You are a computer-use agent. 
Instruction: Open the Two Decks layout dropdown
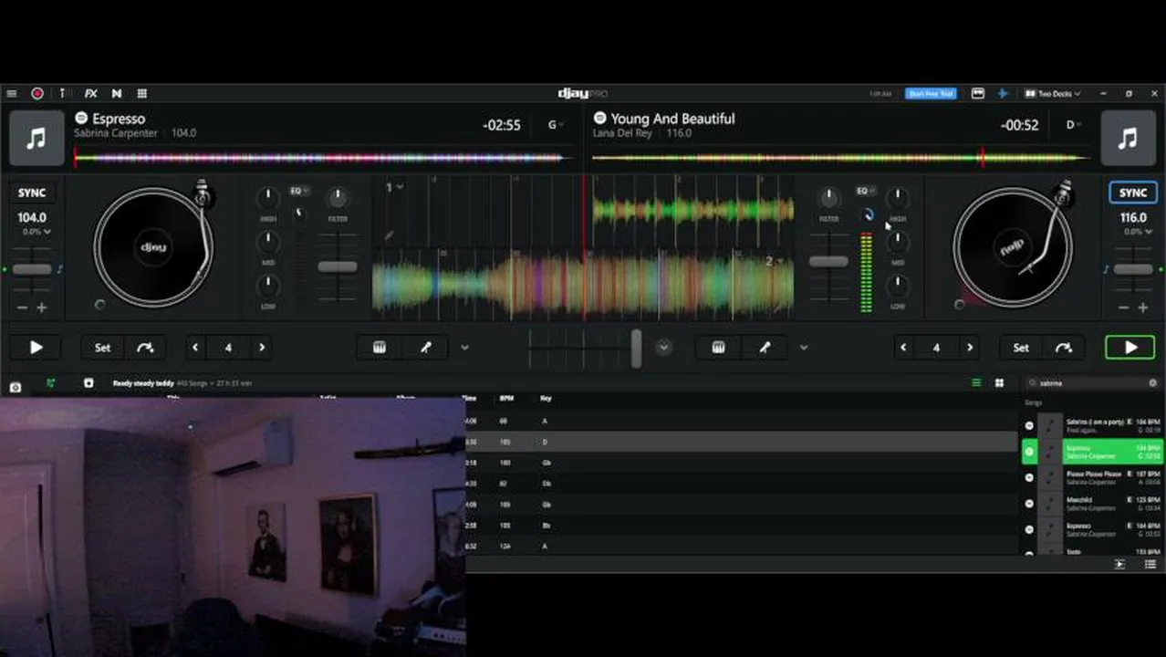pyautogui.click(x=1052, y=93)
